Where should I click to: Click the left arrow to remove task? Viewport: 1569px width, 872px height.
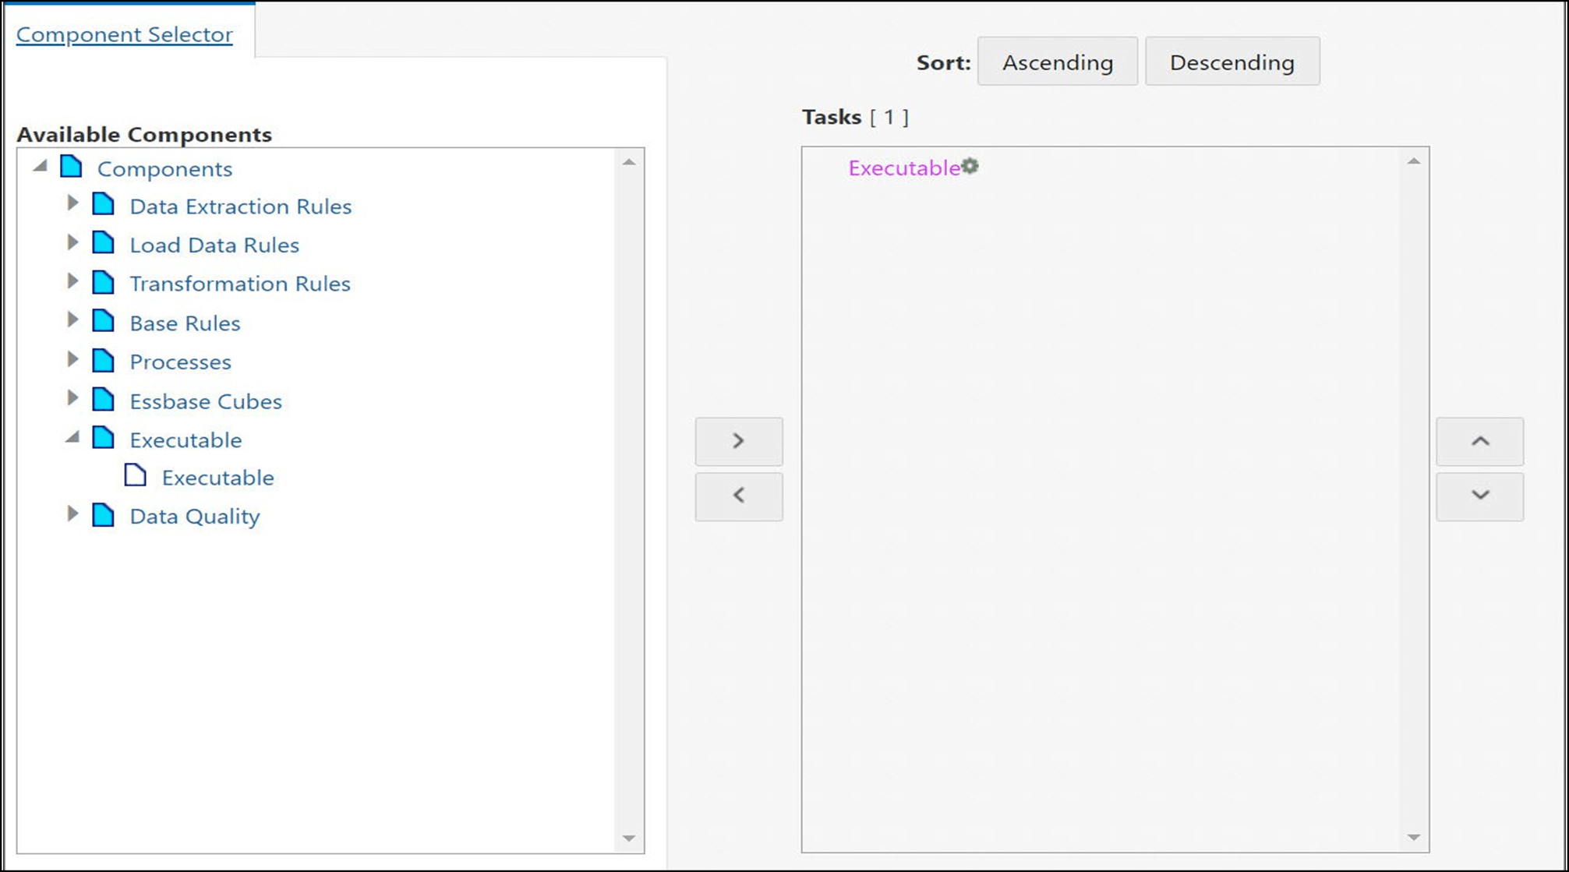737,496
